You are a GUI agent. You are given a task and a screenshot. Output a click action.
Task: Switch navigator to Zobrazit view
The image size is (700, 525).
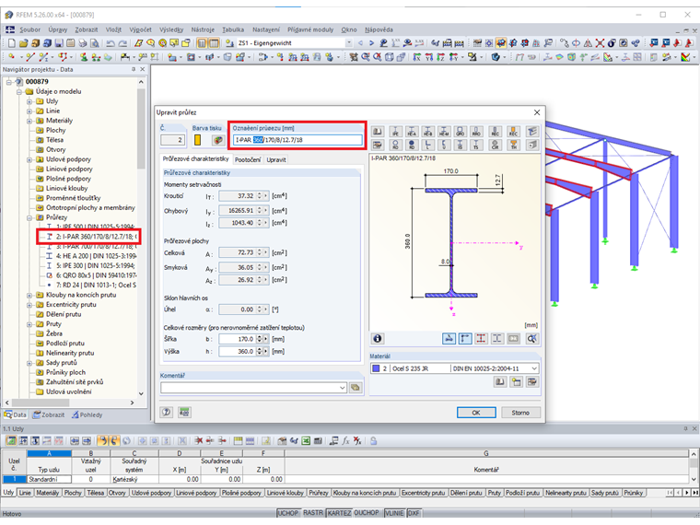click(x=49, y=414)
